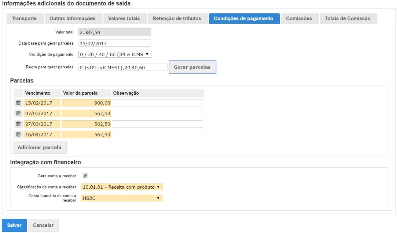Open the Valores totais tab
The width and height of the screenshot is (397, 233).
[124, 19]
